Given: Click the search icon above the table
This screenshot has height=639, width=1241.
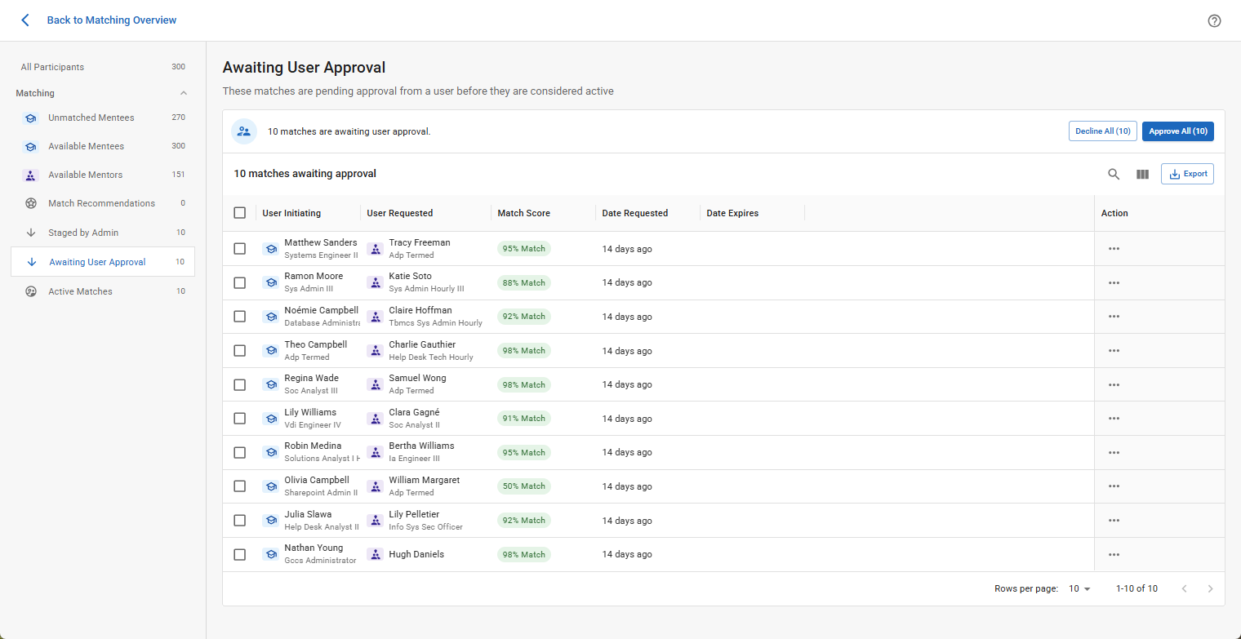Looking at the screenshot, I should [1114, 174].
